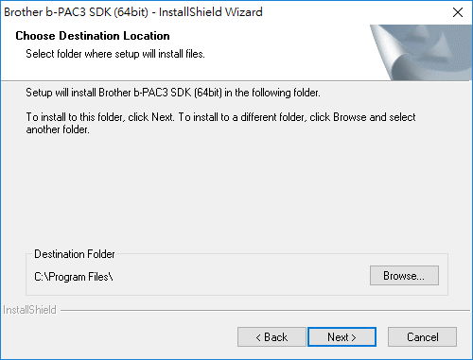473x360 pixels.
Task: Click the '(64bit)' text in the window title
Action: 131,12
